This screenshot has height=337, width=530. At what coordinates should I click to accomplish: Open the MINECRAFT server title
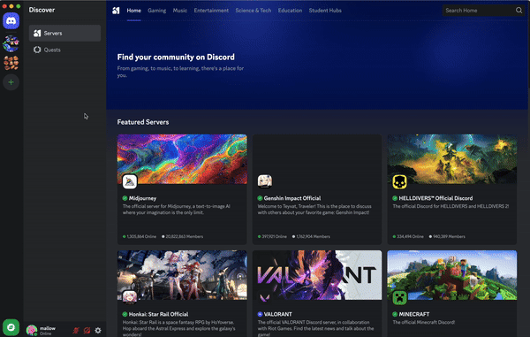(x=414, y=314)
